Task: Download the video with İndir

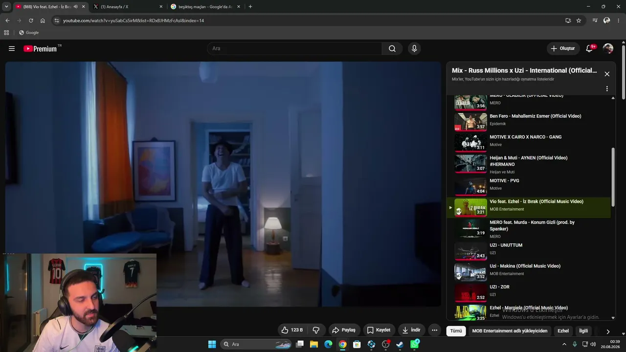Action: pos(411,330)
